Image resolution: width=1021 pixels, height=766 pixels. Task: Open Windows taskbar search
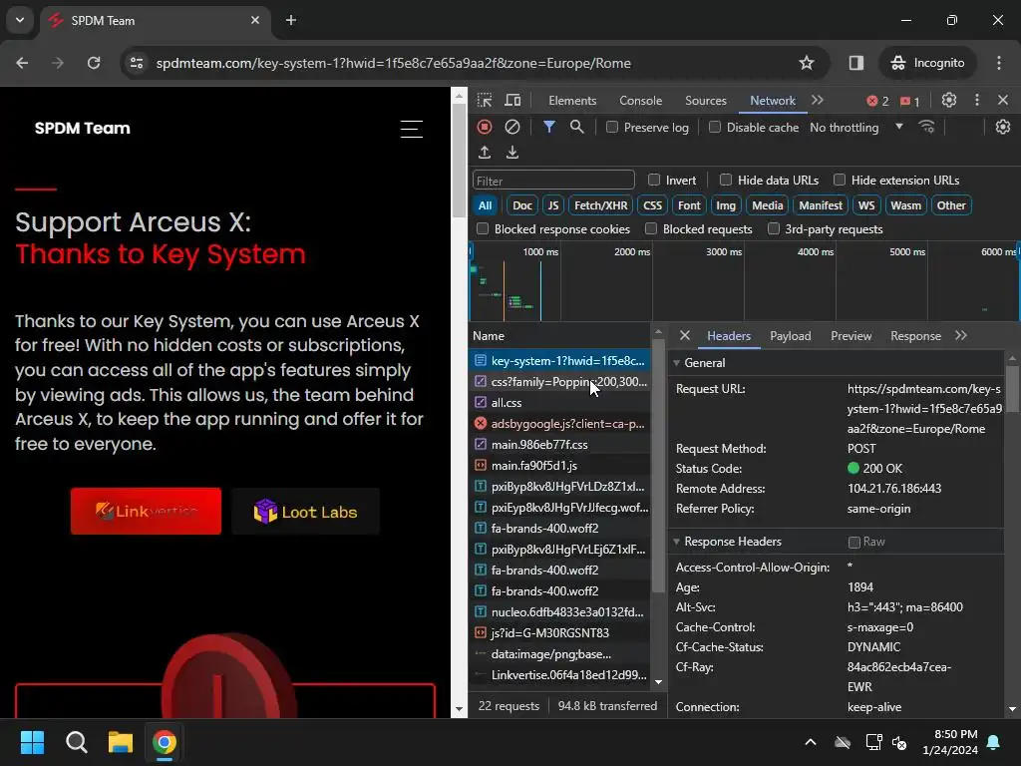point(76,742)
